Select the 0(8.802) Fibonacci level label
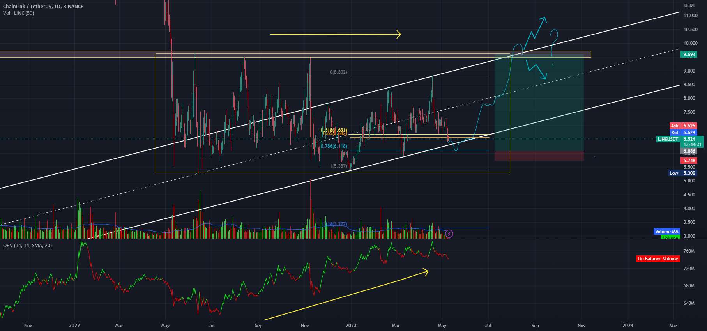 pos(338,72)
